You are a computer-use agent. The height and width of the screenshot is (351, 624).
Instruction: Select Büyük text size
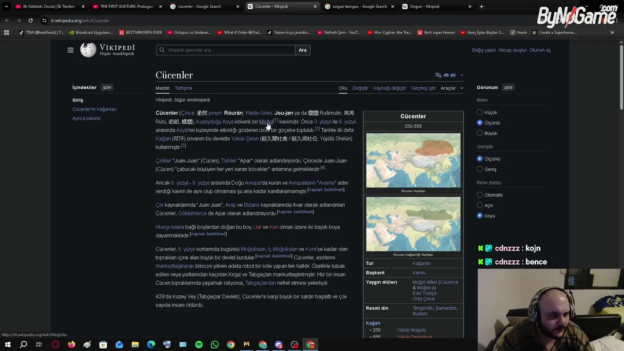point(480,133)
